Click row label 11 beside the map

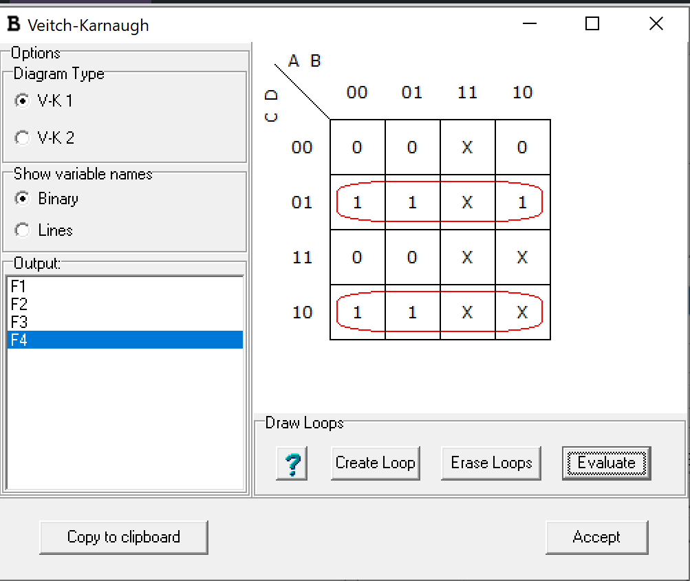pos(302,257)
